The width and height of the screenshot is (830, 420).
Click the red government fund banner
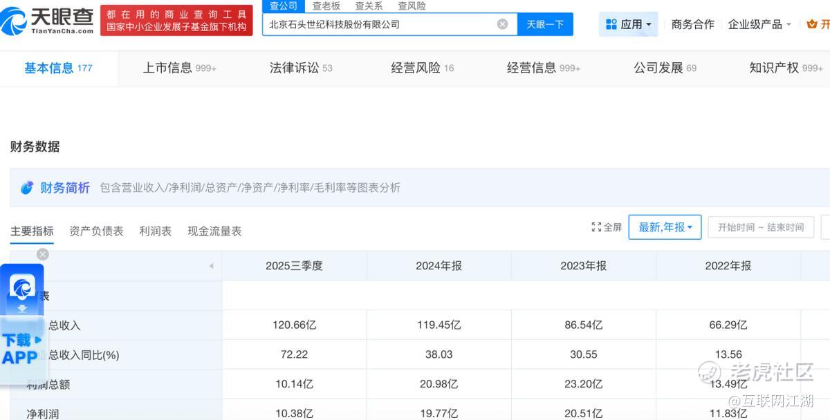pos(176,21)
